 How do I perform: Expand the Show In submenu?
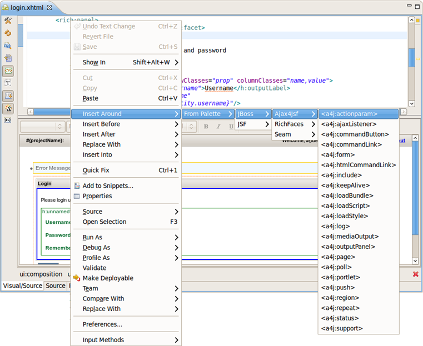coord(126,62)
